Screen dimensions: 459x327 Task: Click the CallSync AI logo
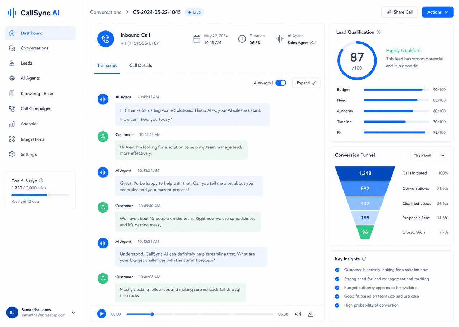33,13
